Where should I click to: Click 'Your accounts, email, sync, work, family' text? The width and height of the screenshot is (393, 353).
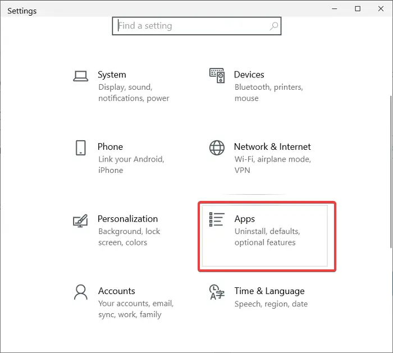pos(136,309)
